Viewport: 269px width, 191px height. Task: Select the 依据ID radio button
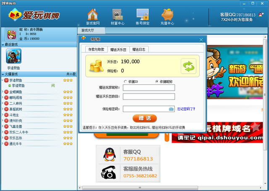click(x=125, y=81)
